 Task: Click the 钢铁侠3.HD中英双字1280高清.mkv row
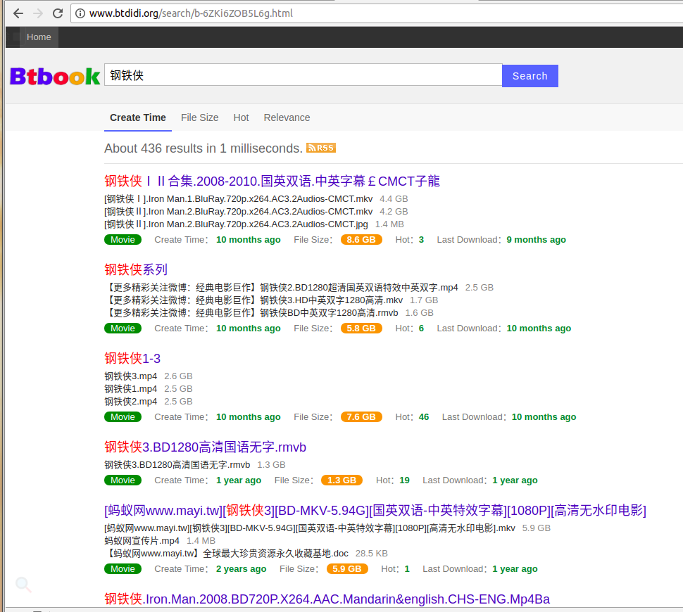click(271, 300)
